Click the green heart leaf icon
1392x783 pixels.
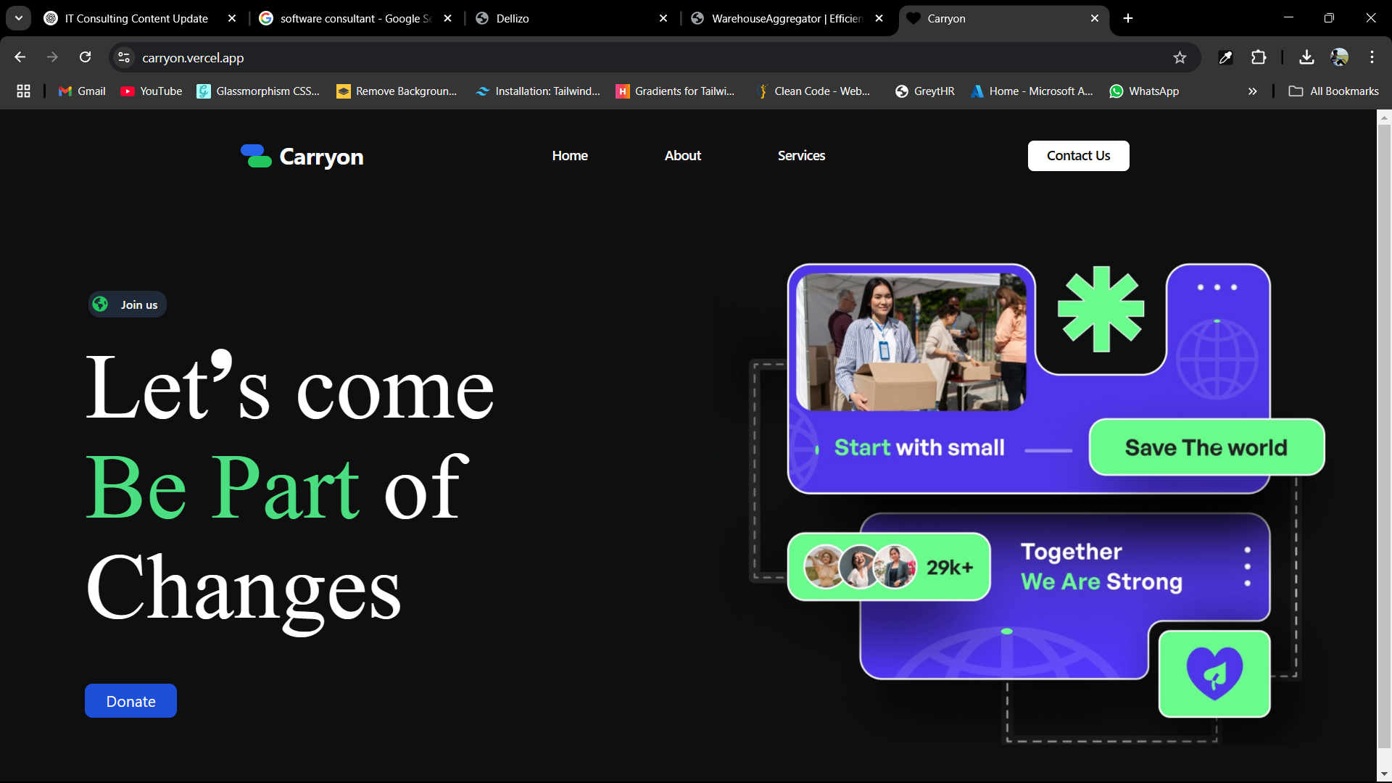(x=1214, y=674)
